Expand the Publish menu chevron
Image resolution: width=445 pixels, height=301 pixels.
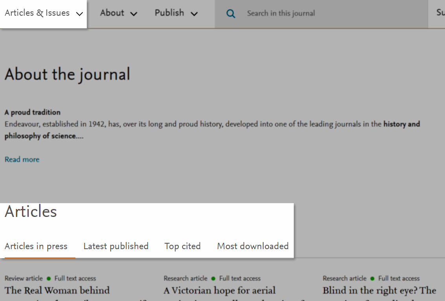coord(194,13)
